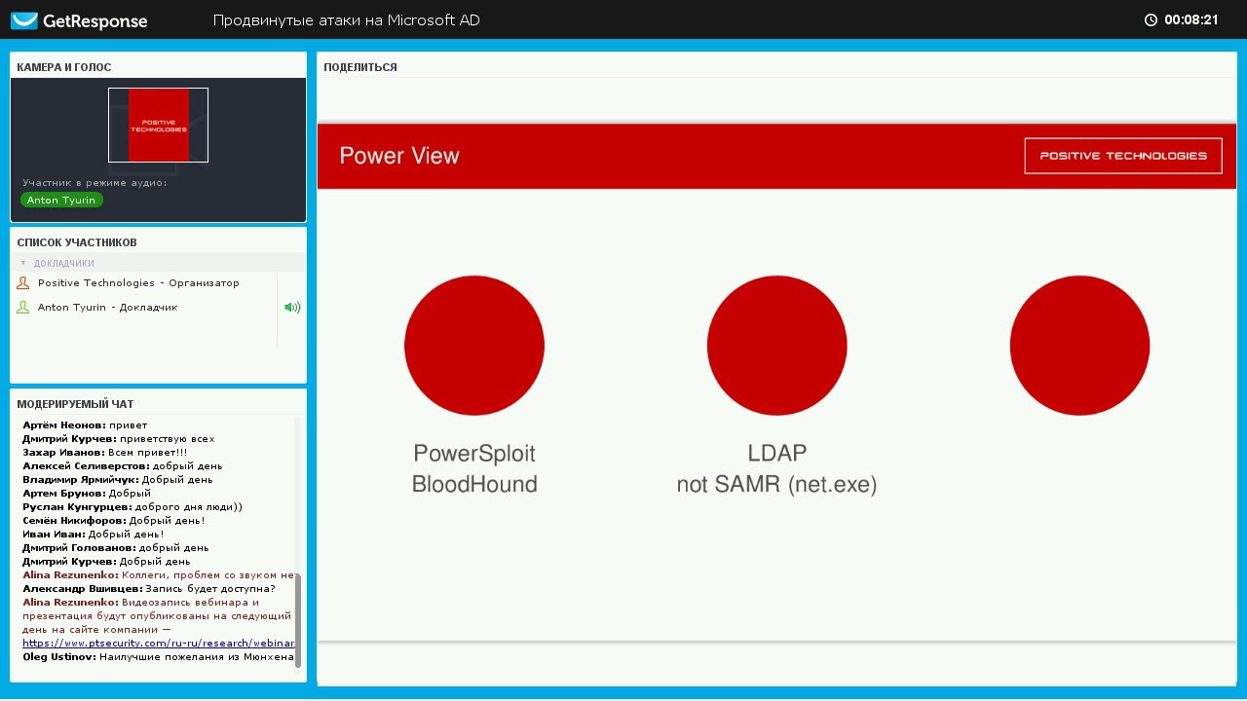
Task: Click the green Anton Tyurin audio badge
Action: (x=61, y=200)
